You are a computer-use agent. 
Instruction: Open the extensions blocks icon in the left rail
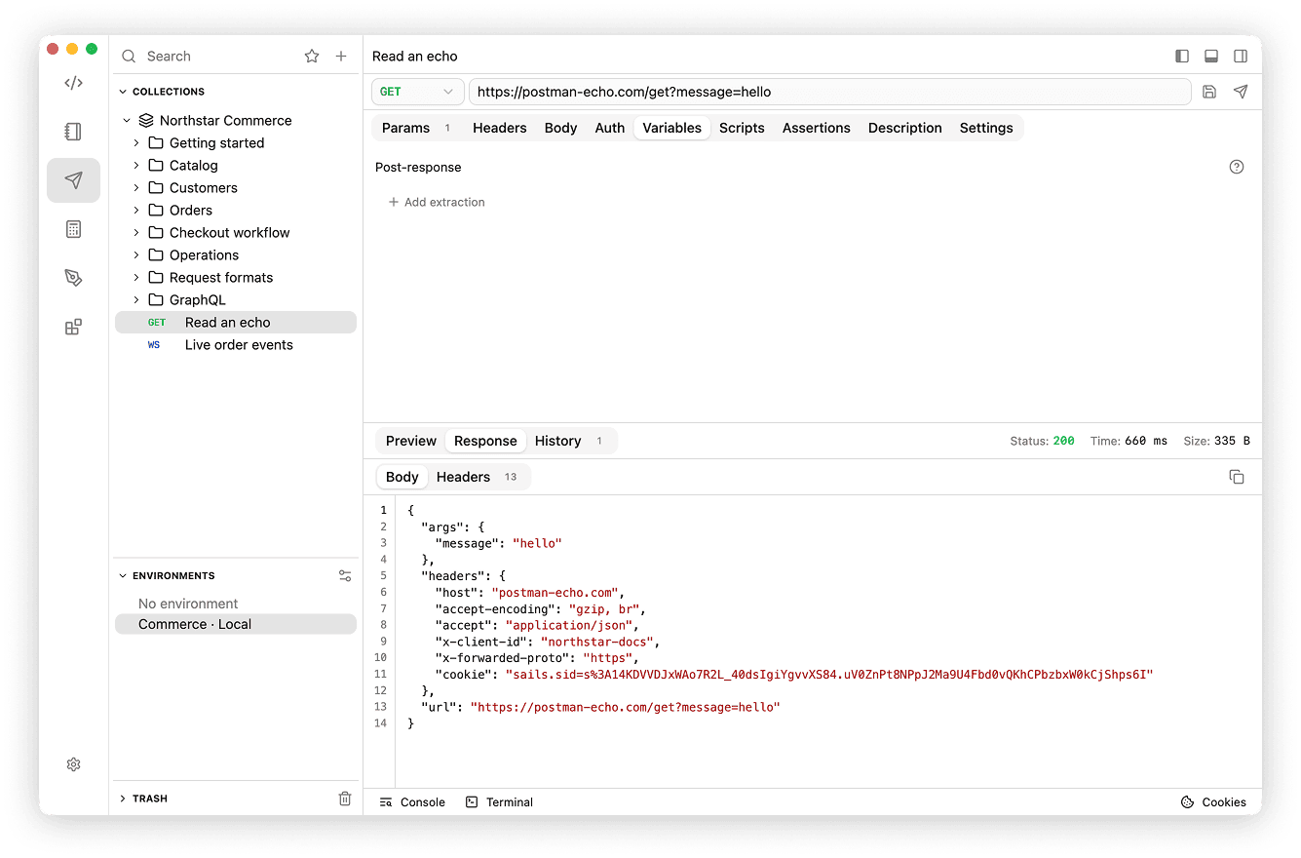pyautogui.click(x=73, y=328)
